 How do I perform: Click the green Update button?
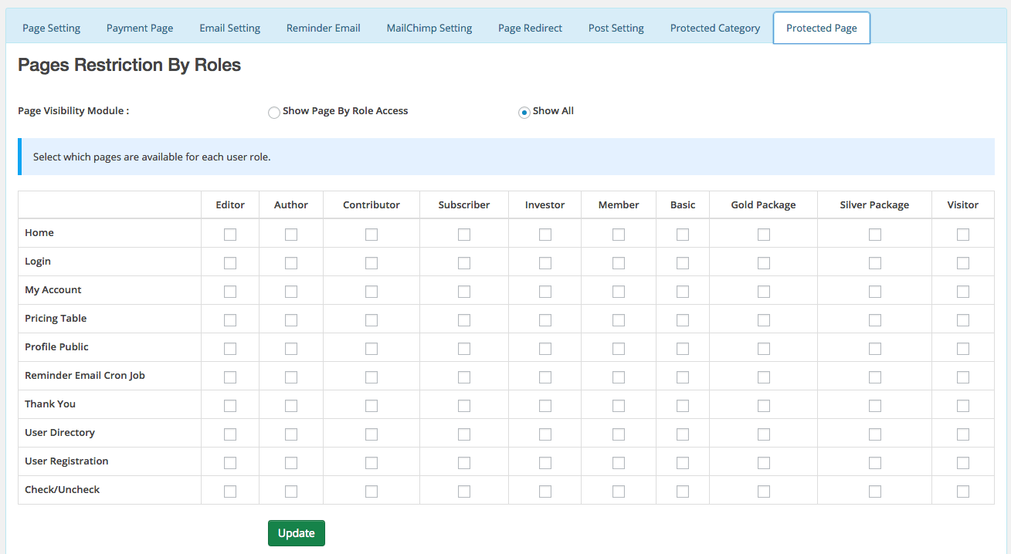(x=297, y=533)
